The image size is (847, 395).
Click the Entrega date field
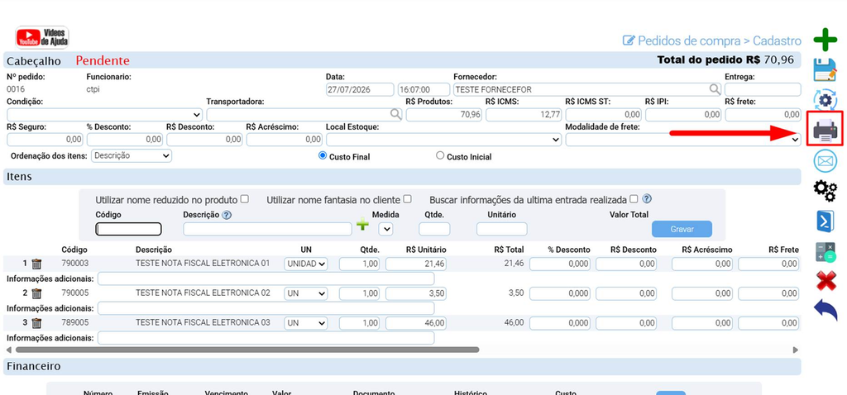(x=762, y=89)
